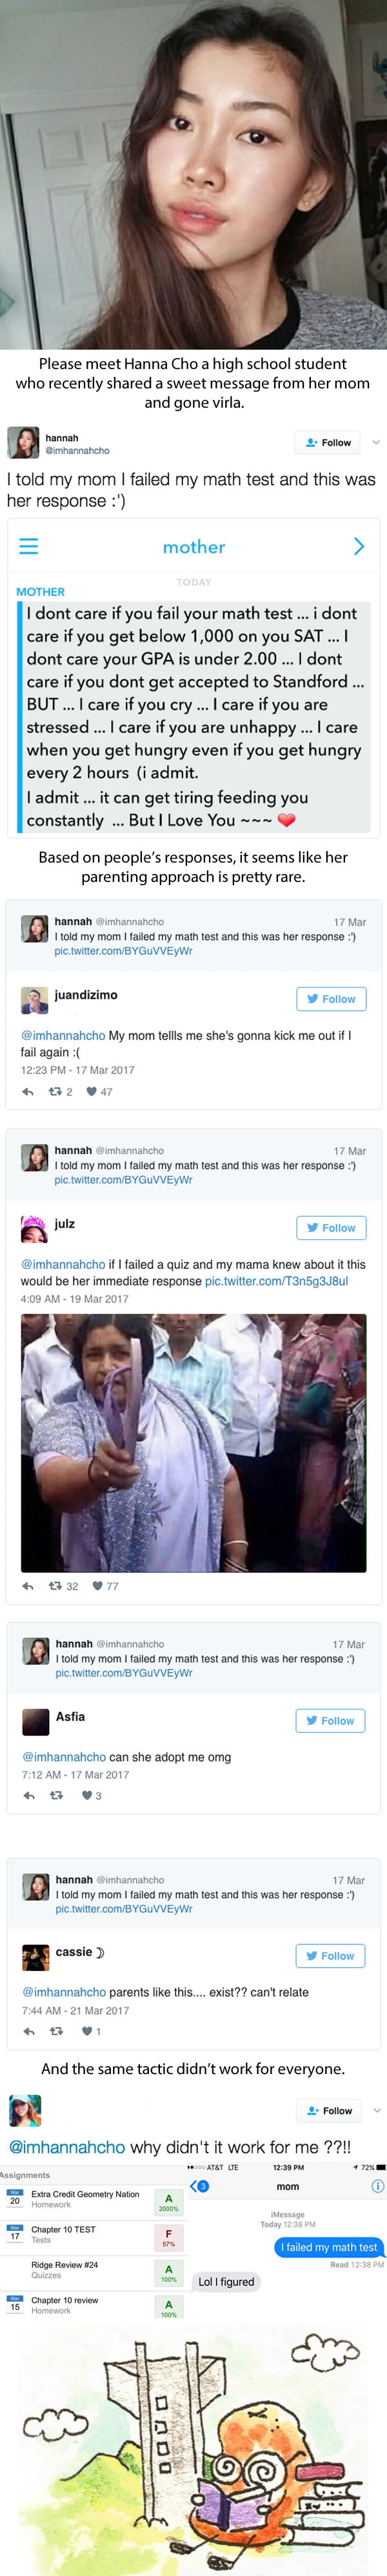The width and height of the screenshot is (387, 2576).
Task: Tap the back arrow in the iMessage header
Action: pyautogui.click(x=200, y=2186)
